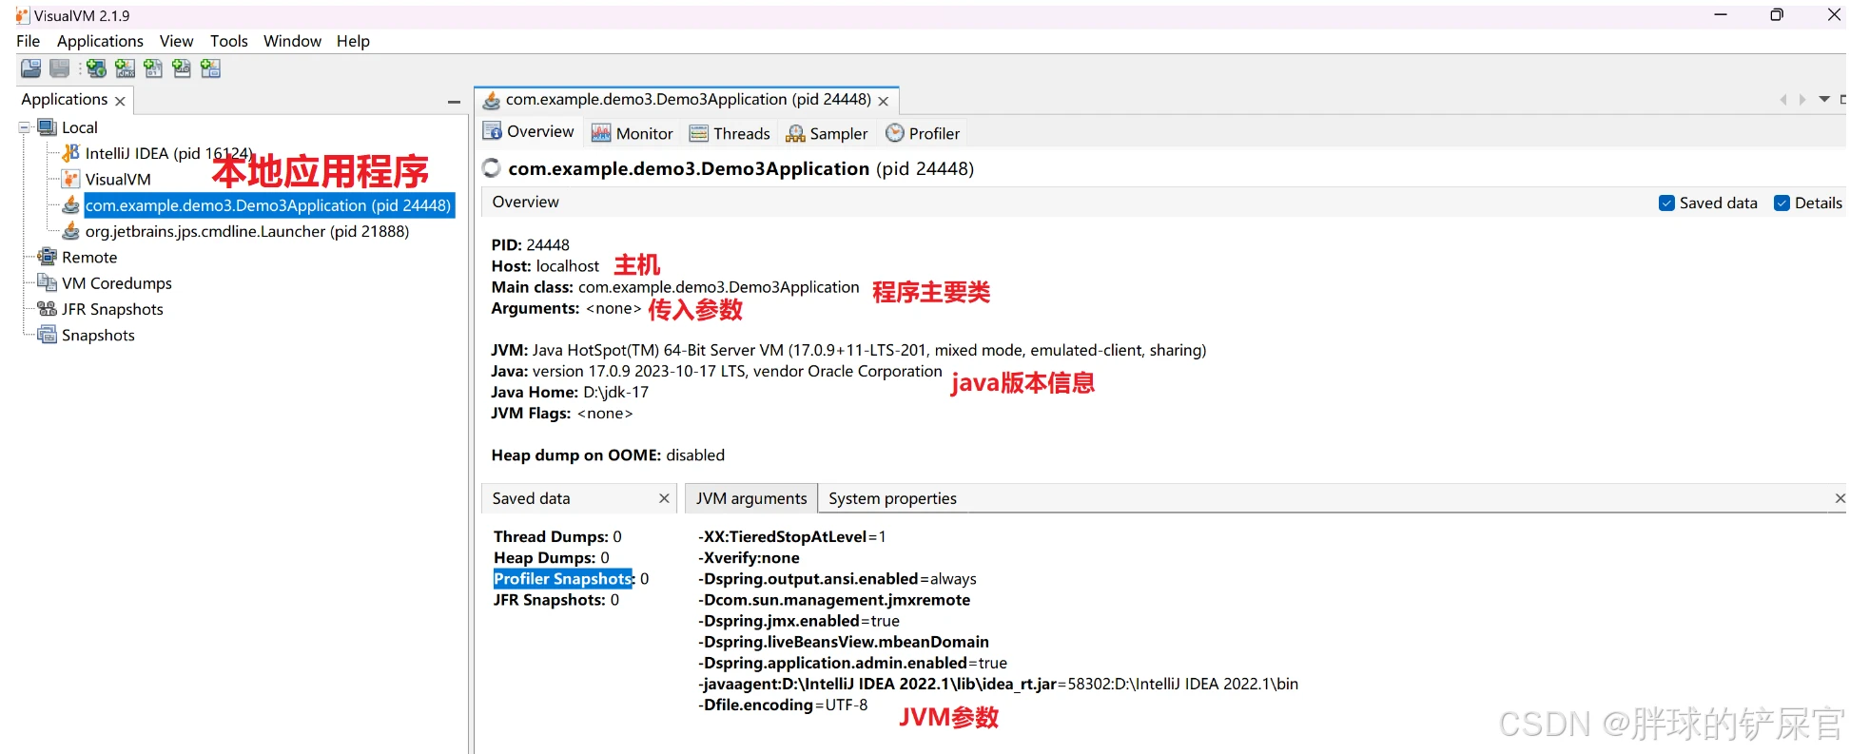Click the loading spinner beside the application title
Screen dimensions: 1850x754
492,168
